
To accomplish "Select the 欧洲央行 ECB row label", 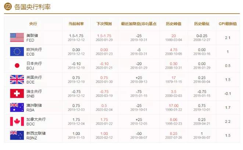I will [34, 52].
